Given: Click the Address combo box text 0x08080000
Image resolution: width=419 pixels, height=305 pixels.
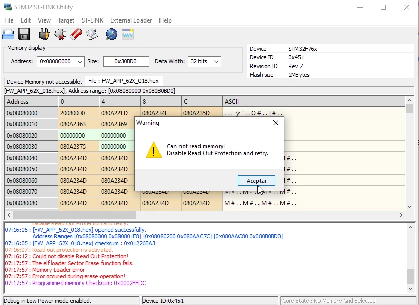Looking at the screenshot, I should (55, 61).
